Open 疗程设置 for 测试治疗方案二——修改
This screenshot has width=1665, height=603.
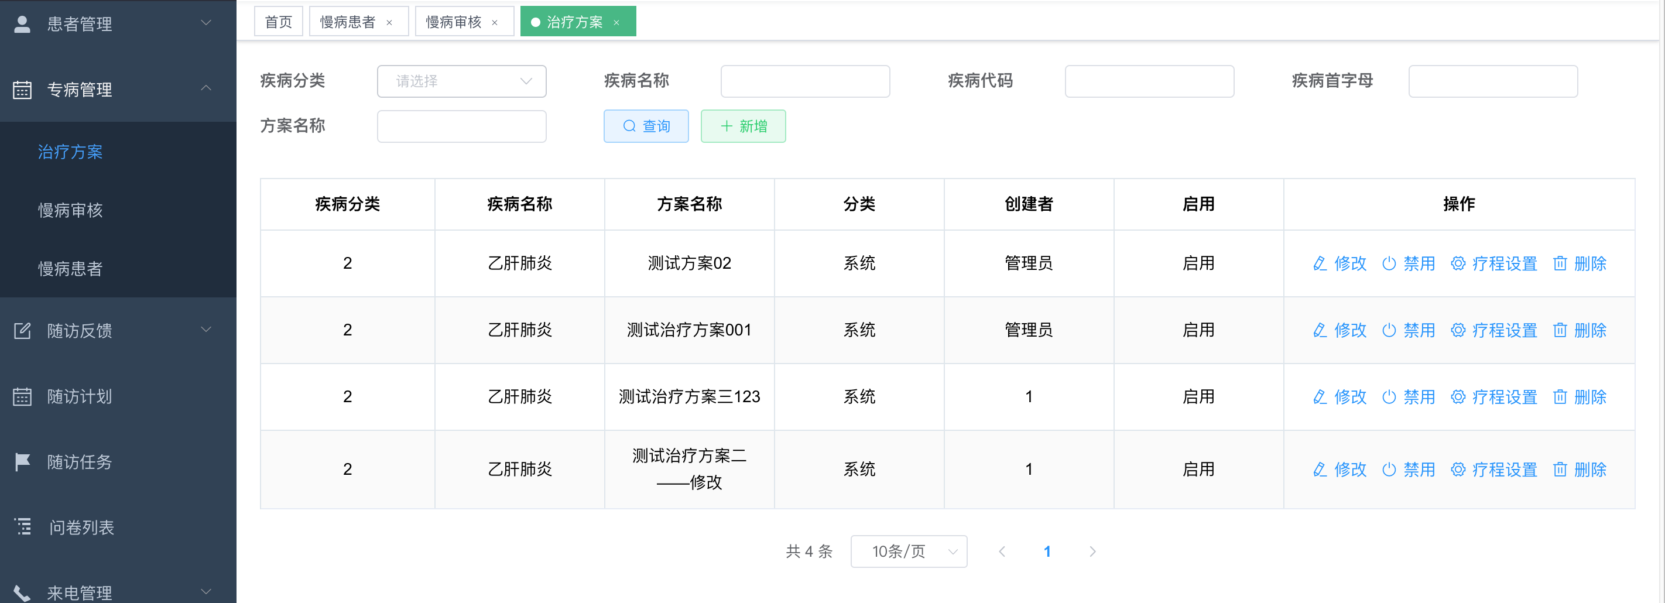coord(1493,469)
